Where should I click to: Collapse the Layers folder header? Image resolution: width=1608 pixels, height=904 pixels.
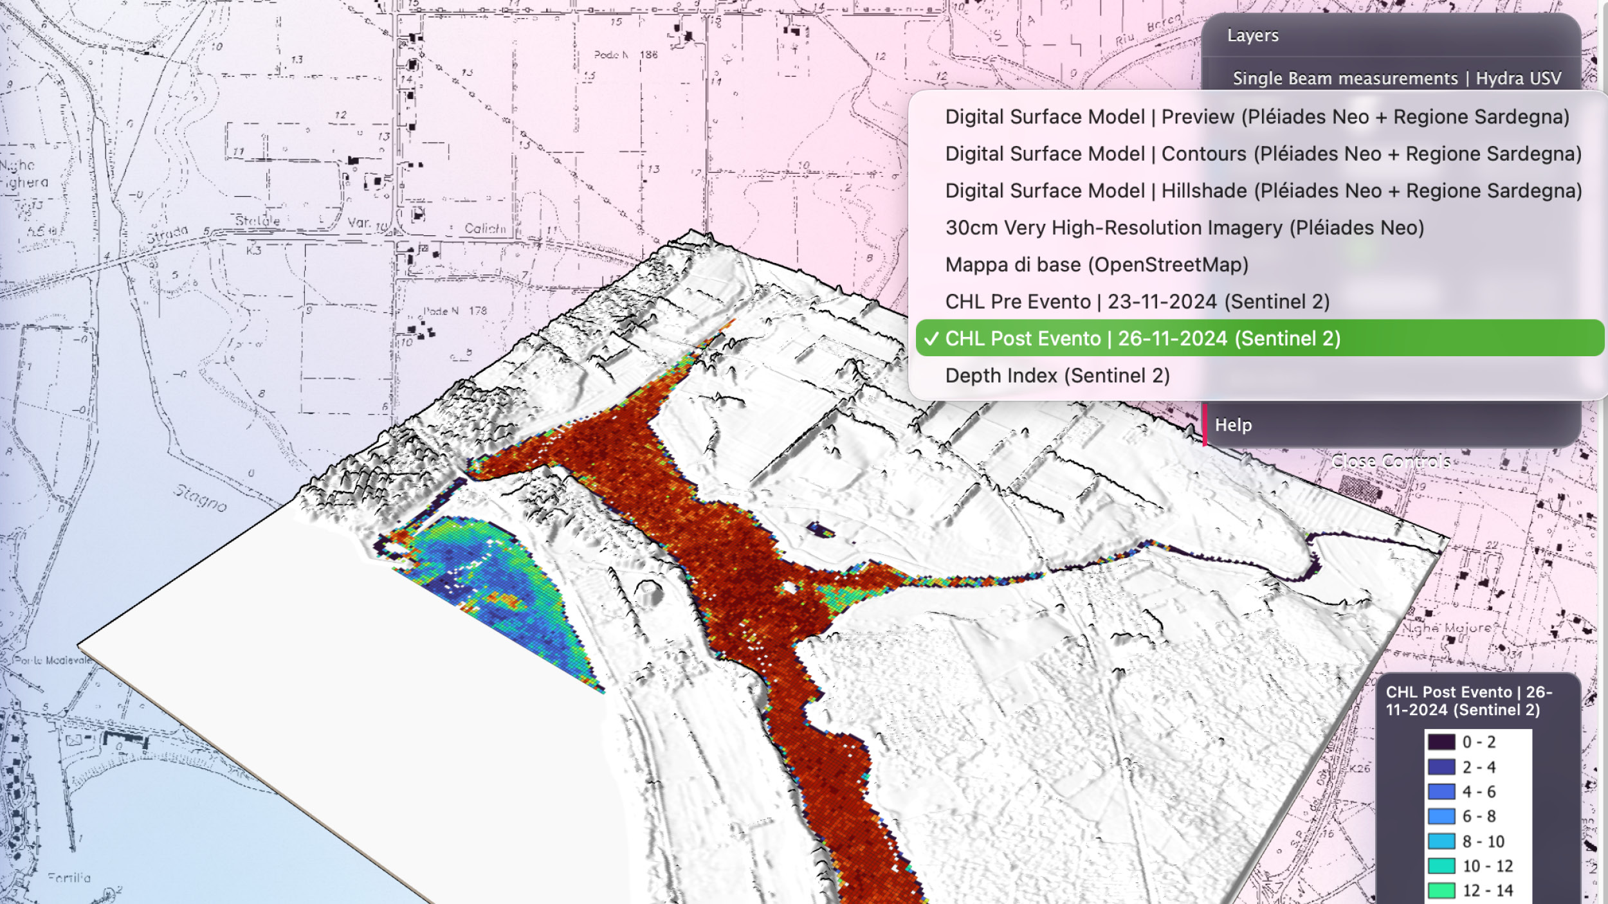coord(1252,35)
